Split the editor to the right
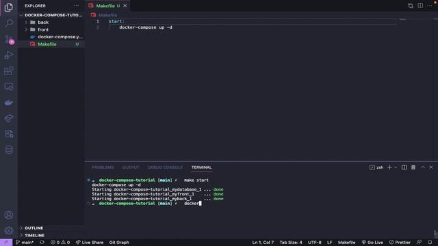Screen dimensions: 438x246 (x=420, y=5)
